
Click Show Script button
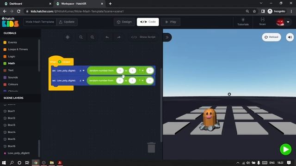[143, 37]
